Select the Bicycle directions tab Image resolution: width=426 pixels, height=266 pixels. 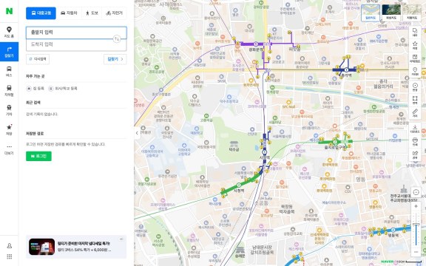pyautogui.click(x=115, y=13)
